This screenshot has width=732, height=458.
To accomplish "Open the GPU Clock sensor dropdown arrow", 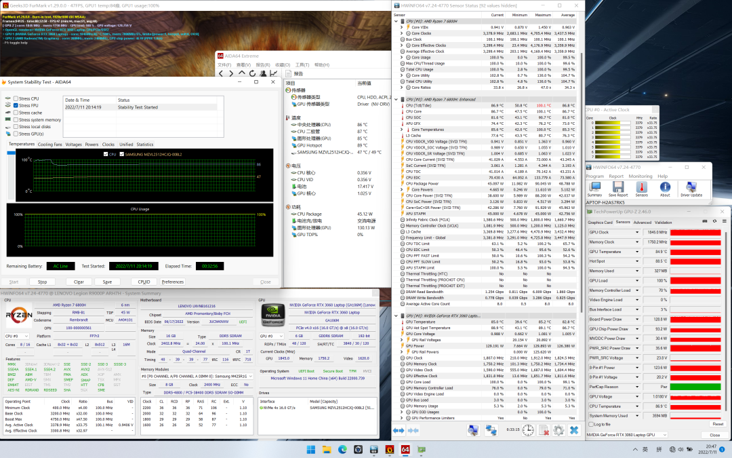I will coord(638,232).
